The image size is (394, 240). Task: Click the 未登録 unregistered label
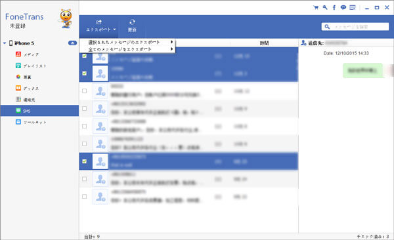(18, 26)
